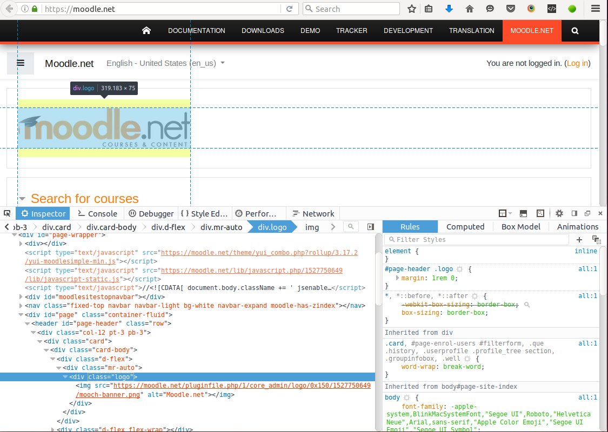This screenshot has width=608, height=432.
Task: Switch to the Computed sidebar tab
Action: click(465, 227)
